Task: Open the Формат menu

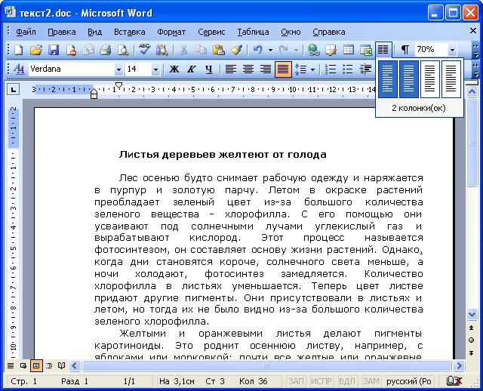Action: click(x=171, y=32)
